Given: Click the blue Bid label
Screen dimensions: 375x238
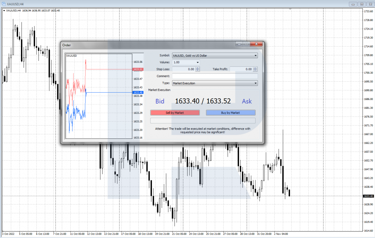Looking at the screenshot, I should [x=160, y=101].
